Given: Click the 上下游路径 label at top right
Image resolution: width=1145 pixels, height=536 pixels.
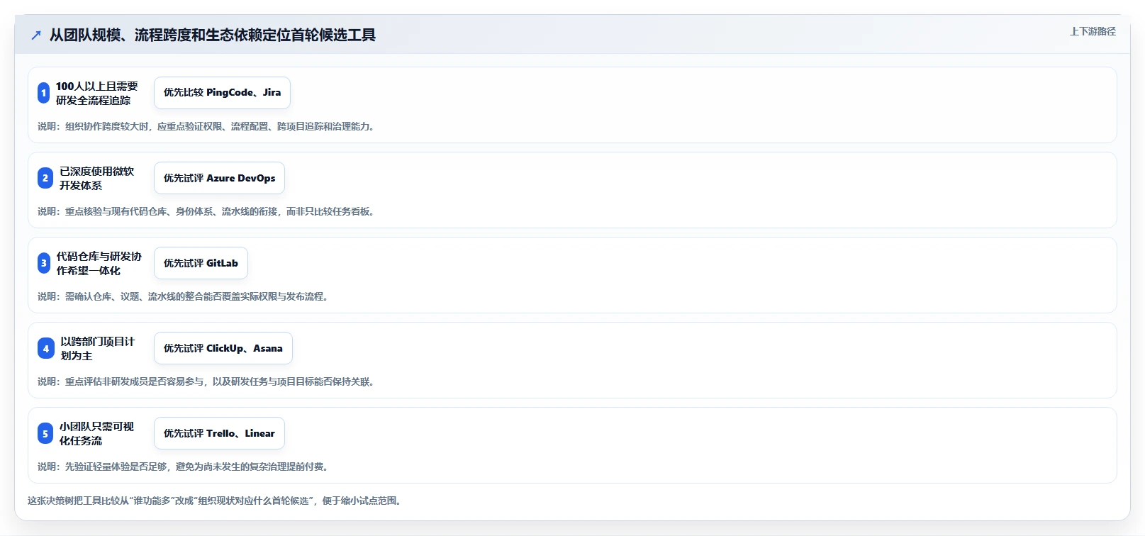Looking at the screenshot, I should coord(1093,31).
